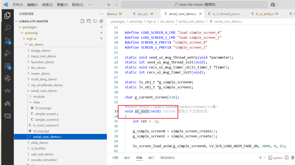The height and width of the screenshot is (165, 295).
Task: Expand the image_demo folder
Action: pyautogui.click(x=28, y=51)
